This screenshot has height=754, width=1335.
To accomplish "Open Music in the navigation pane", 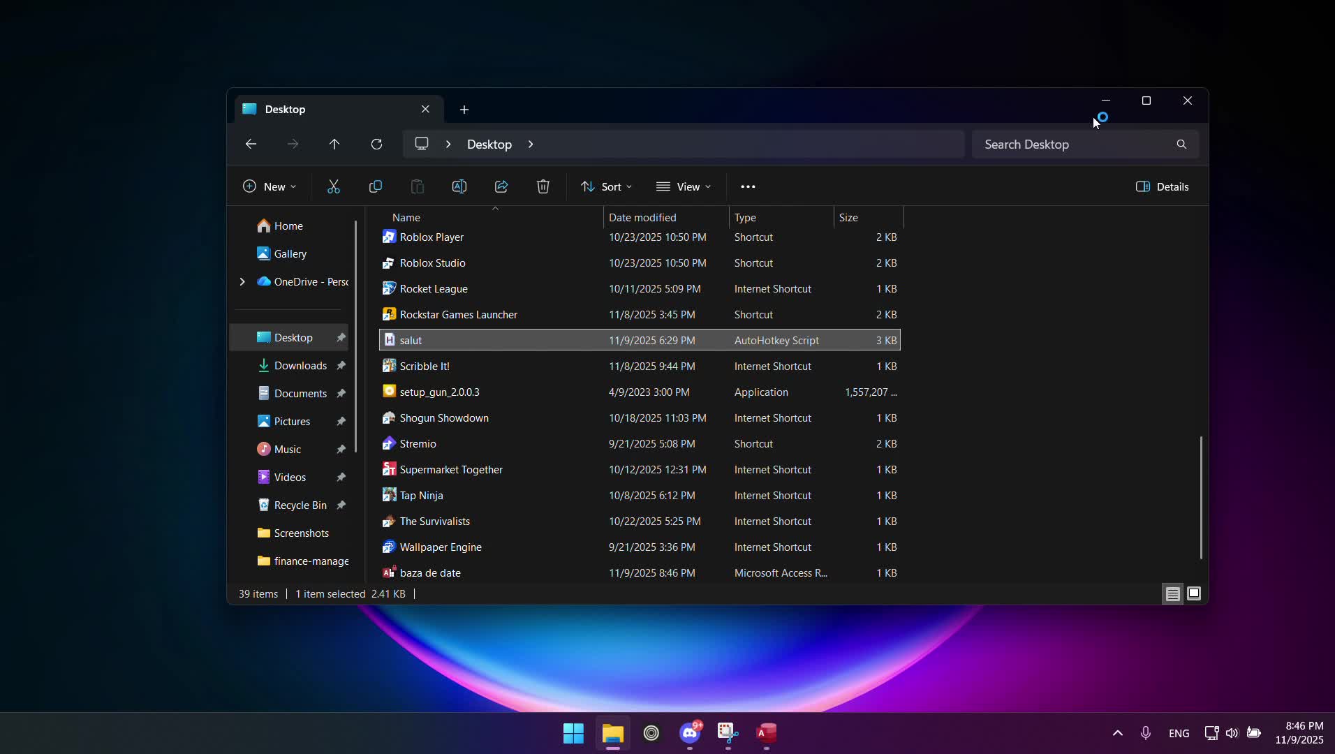I will (288, 449).
